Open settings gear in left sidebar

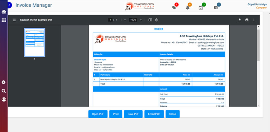4,82
